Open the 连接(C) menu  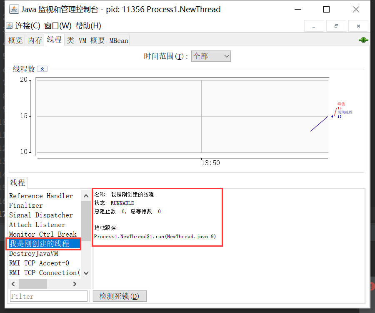[28, 25]
